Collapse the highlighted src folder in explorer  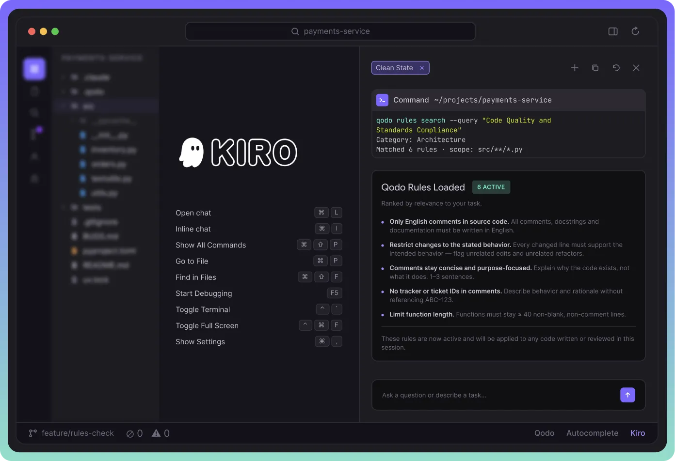[x=107, y=106]
